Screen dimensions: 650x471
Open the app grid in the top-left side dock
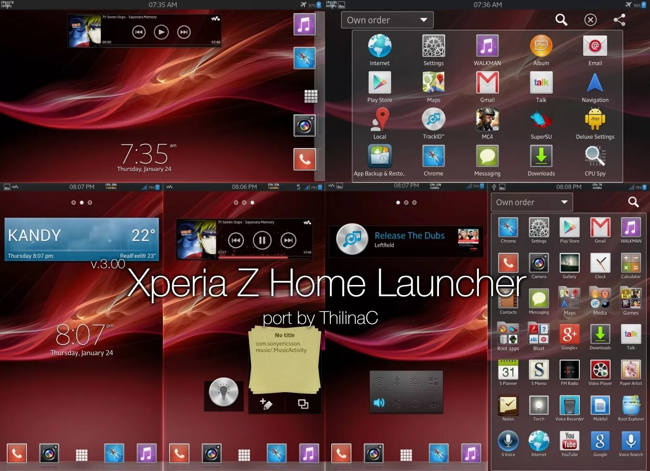(311, 96)
